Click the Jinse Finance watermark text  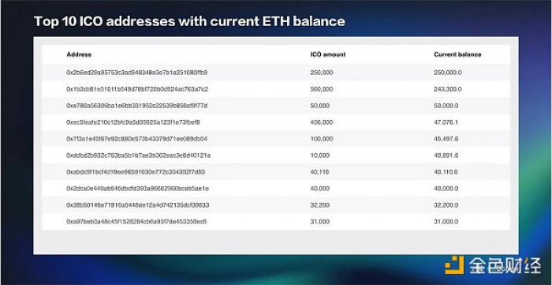coord(505,265)
